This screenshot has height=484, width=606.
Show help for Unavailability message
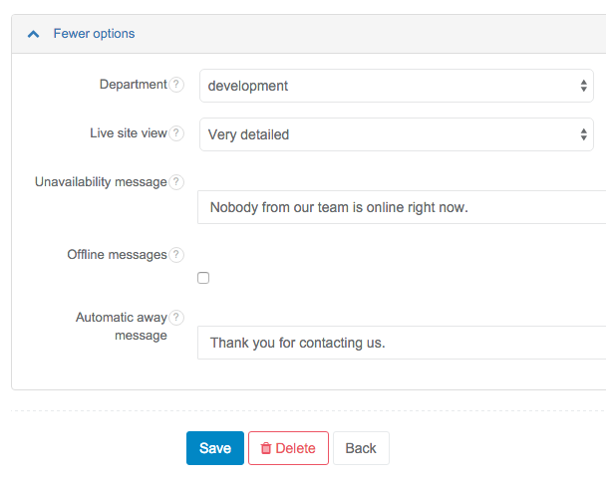pyautogui.click(x=176, y=182)
